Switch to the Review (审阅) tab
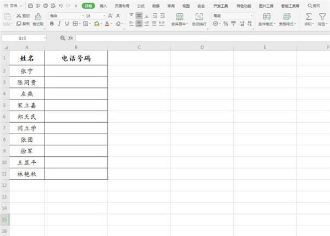330x236 pixels. [171, 6]
